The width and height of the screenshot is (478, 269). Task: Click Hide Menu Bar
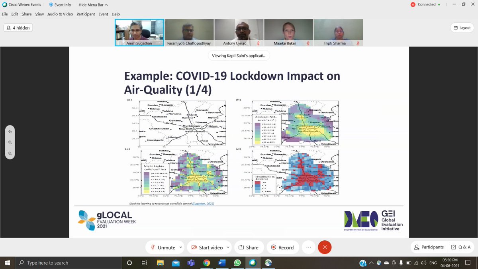(x=93, y=5)
